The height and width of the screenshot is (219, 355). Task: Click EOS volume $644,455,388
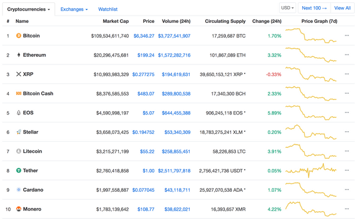pos(176,113)
